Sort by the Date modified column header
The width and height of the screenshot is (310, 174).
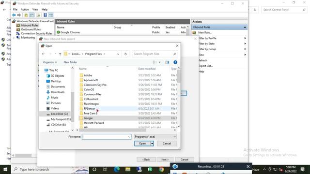click(147, 69)
